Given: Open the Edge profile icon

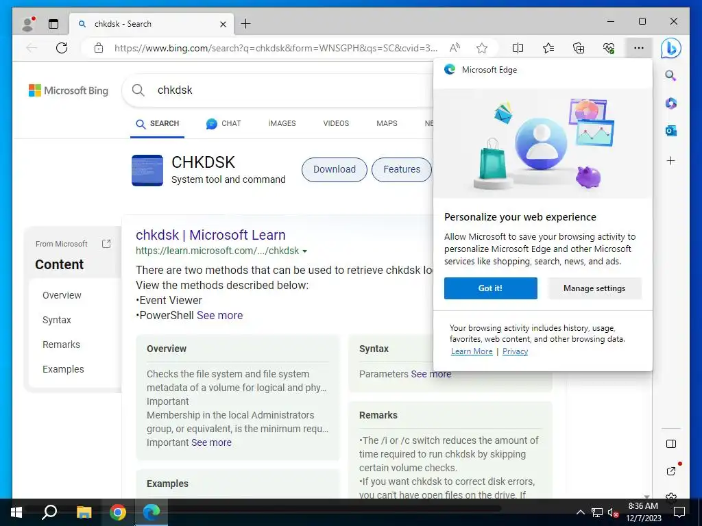Looking at the screenshot, I should coord(27,24).
